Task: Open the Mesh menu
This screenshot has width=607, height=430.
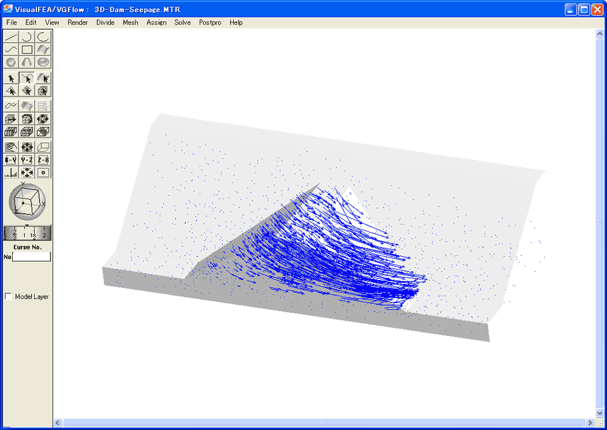Action: (131, 22)
